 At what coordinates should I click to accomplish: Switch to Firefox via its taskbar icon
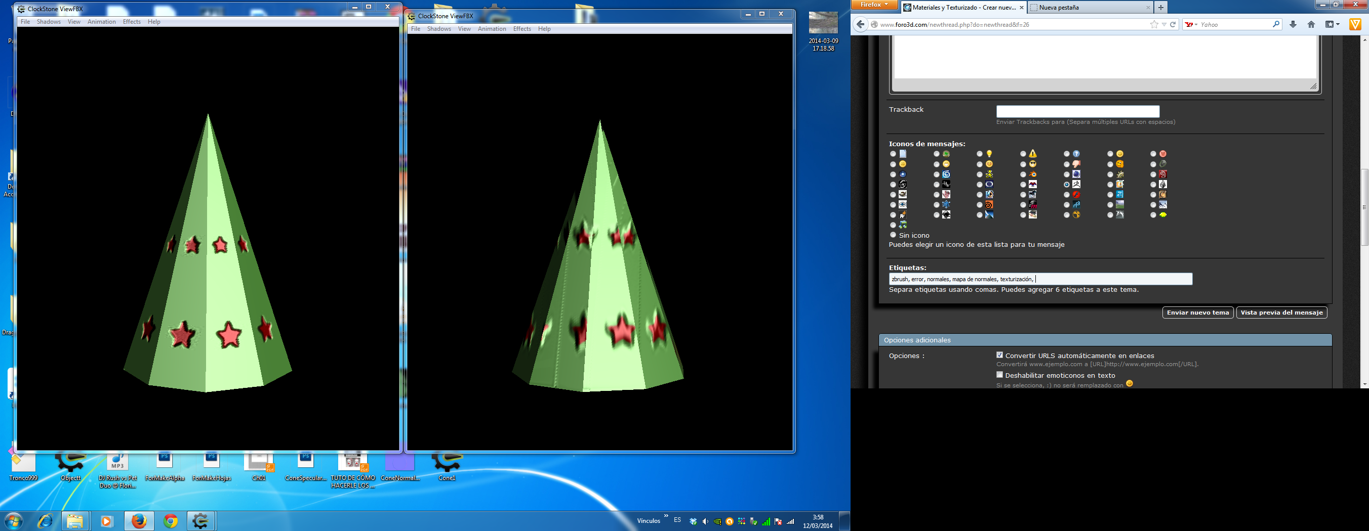(139, 521)
